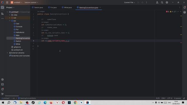Screen dimensions: 187x105
Task: Open the Terminal tool window
Action: (2, 84)
